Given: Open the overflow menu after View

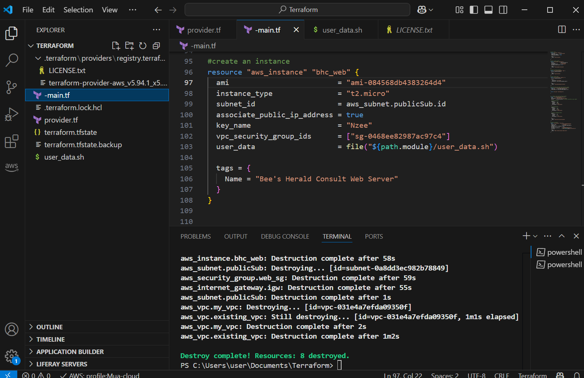Looking at the screenshot, I should pyautogui.click(x=132, y=10).
